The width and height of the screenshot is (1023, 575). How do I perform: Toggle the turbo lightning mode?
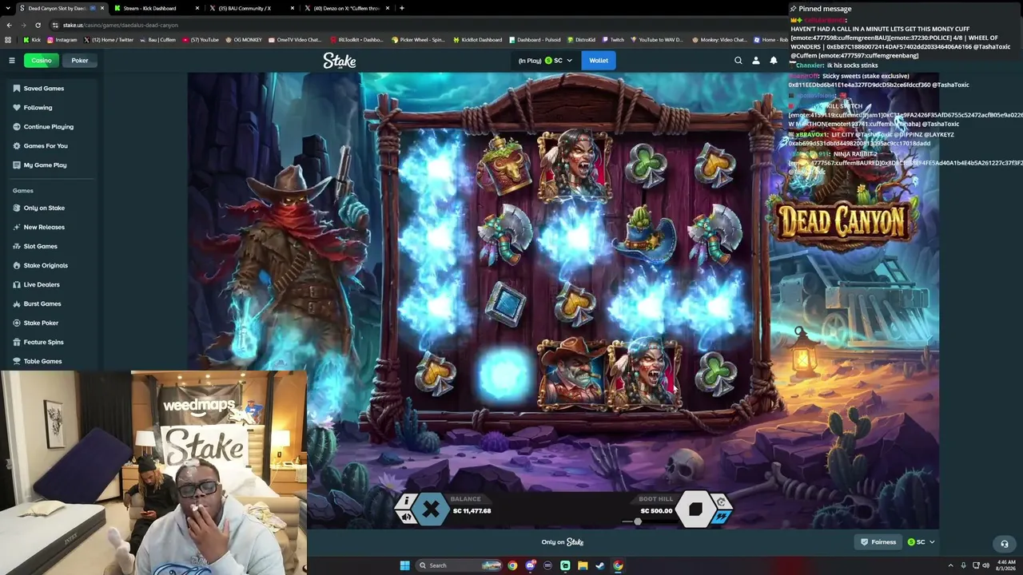tap(722, 517)
